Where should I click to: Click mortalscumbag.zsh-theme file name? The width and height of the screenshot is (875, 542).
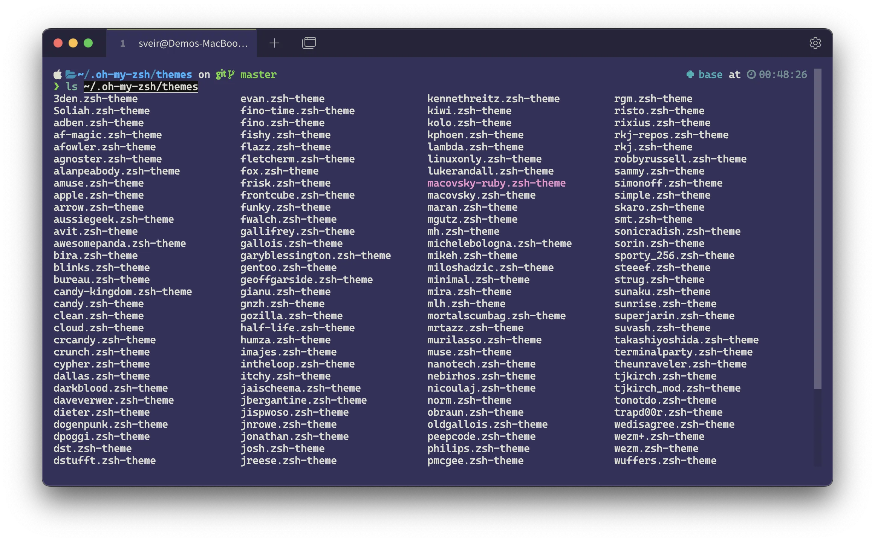coord(496,316)
